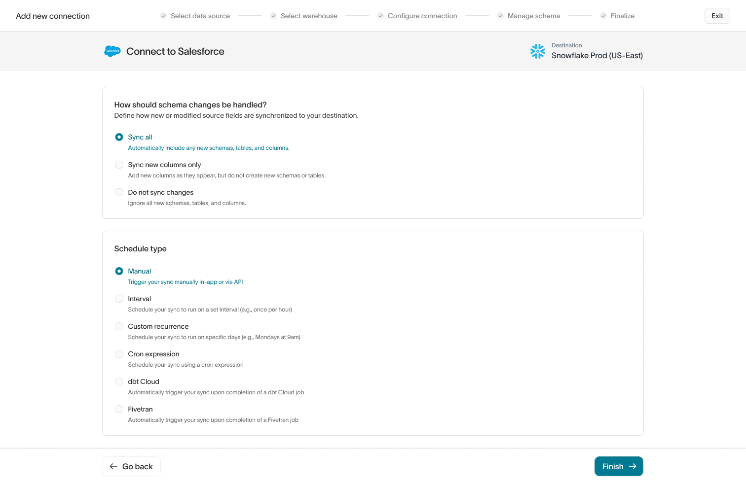Click the Go back button
This screenshot has width=746, height=484.
point(131,466)
